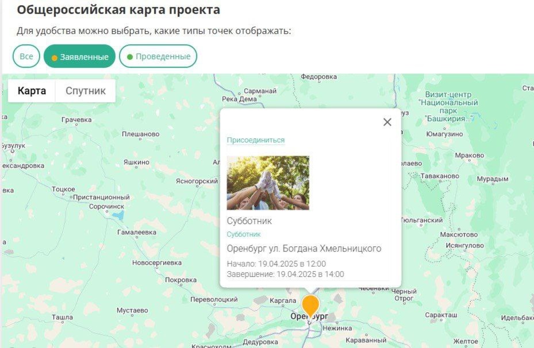This screenshot has width=534, height=348.
Task: Select the Все filter
Action: tap(26, 56)
